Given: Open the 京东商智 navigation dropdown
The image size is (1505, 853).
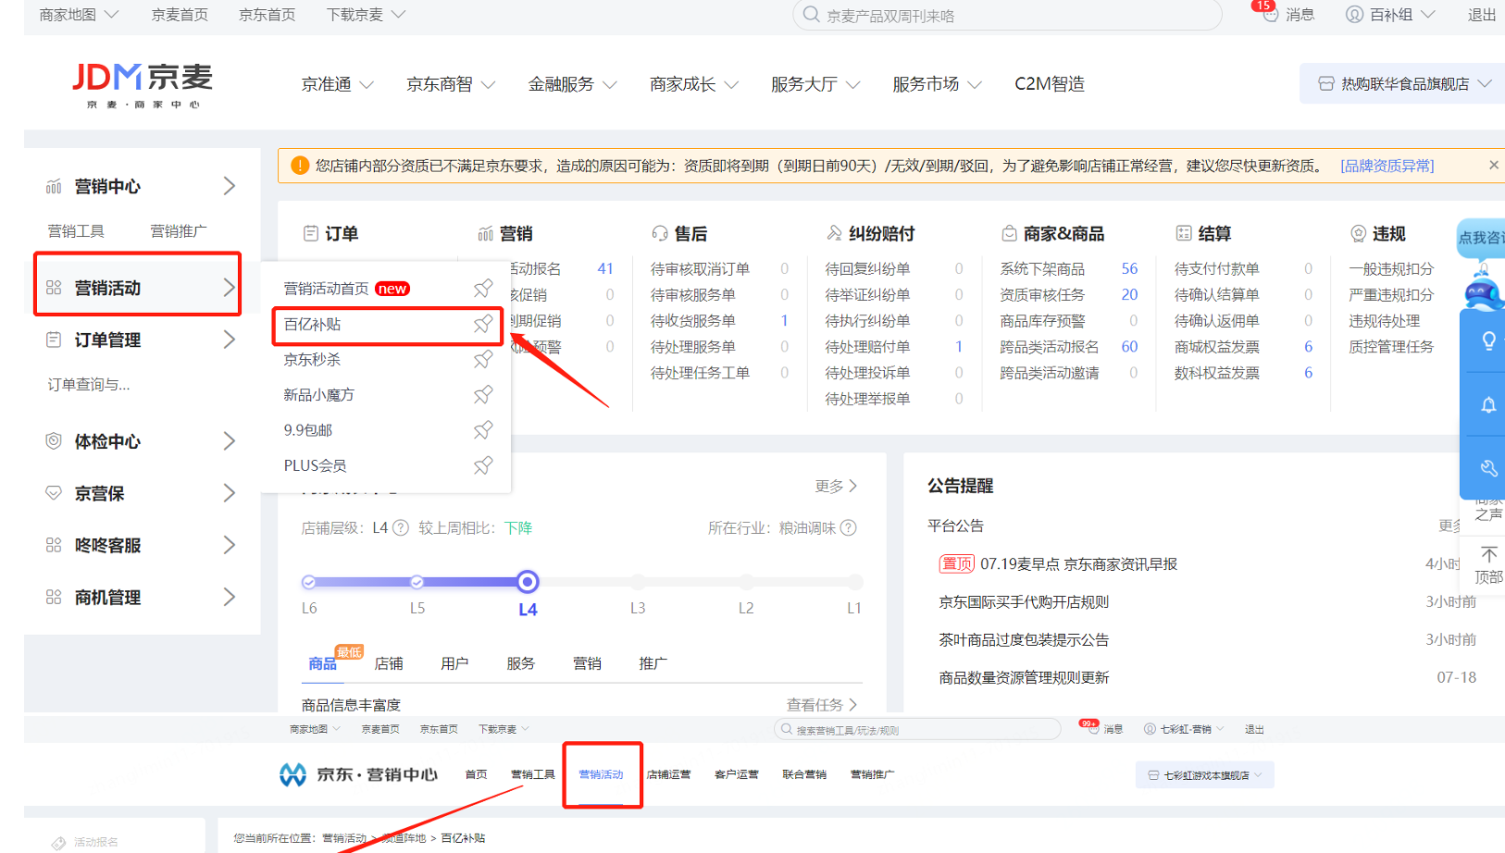Looking at the screenshot, I should (x=451, y=84).
